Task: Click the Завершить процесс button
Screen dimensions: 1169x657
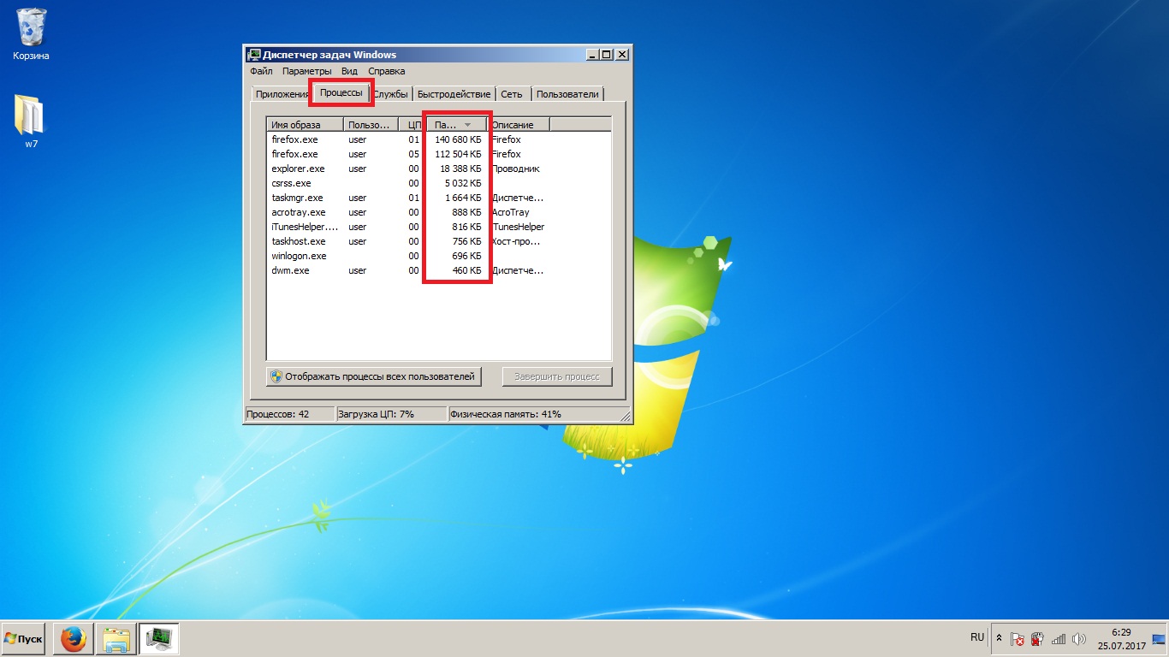Action: 557,376
